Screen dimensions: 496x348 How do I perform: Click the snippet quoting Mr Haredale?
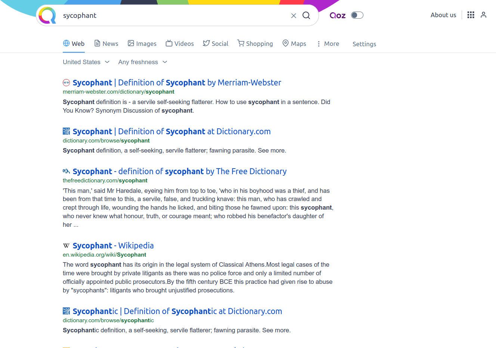[198, 208]
